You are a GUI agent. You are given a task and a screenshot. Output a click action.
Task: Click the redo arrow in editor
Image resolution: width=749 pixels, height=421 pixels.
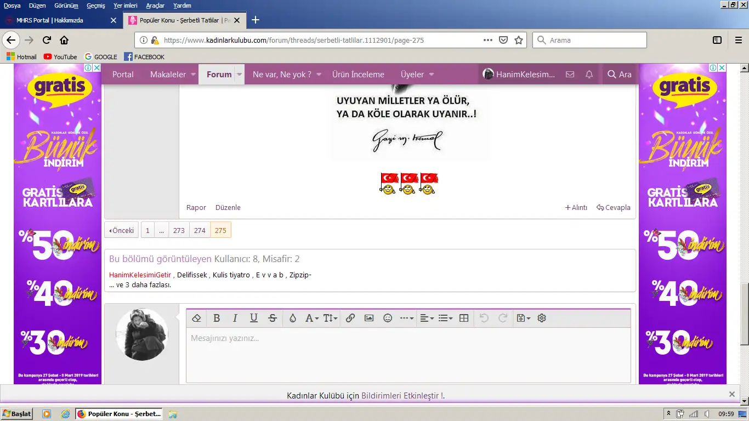coord(502,318)
